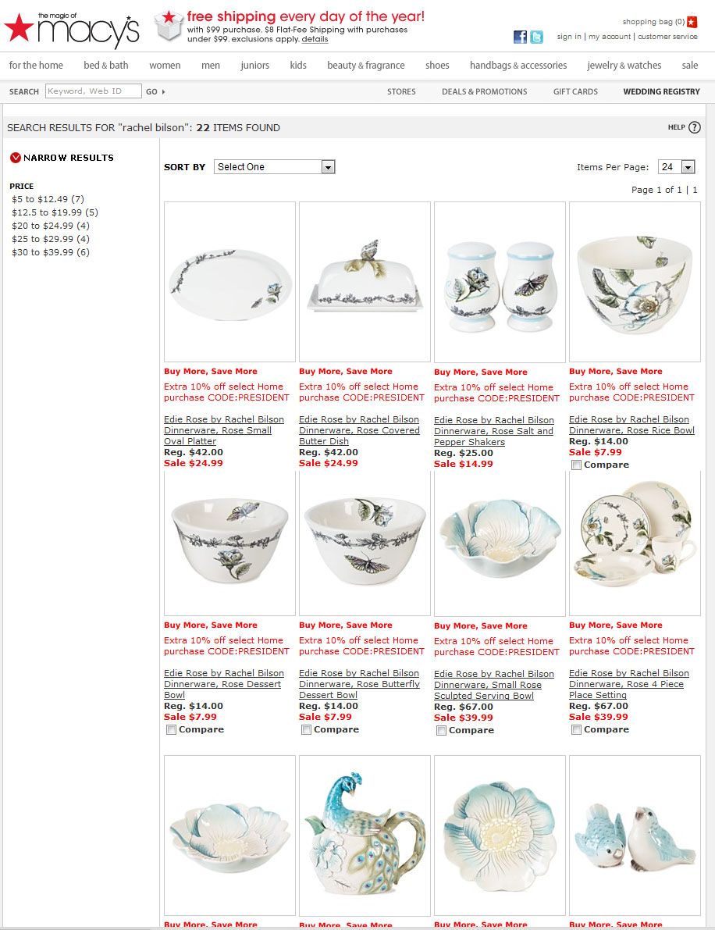Focus the Keyword search input field
Screen dimensions: 715x930
point(94,91)
